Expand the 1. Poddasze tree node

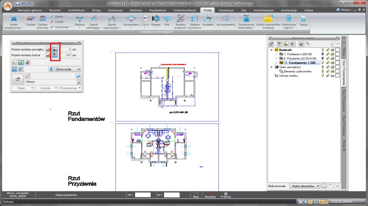coord(276,54)
